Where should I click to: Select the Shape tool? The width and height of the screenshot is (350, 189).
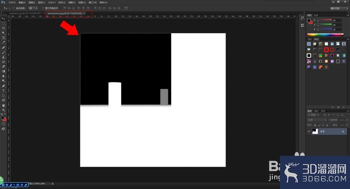(x=3, y=100)
